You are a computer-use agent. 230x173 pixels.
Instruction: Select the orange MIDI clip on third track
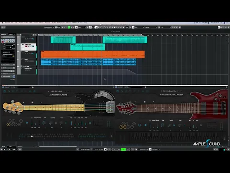[92, 54]
